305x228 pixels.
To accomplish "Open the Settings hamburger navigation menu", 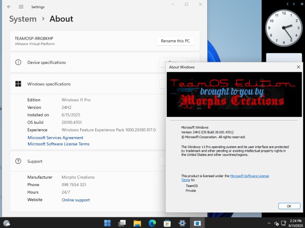I will point(21,7).
